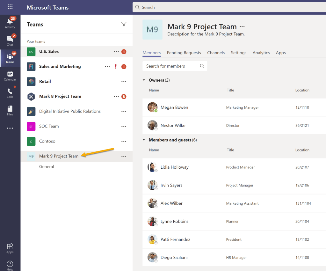Open the Chat icon in the sidebar

pyautogui.click(x=10, y=40)
